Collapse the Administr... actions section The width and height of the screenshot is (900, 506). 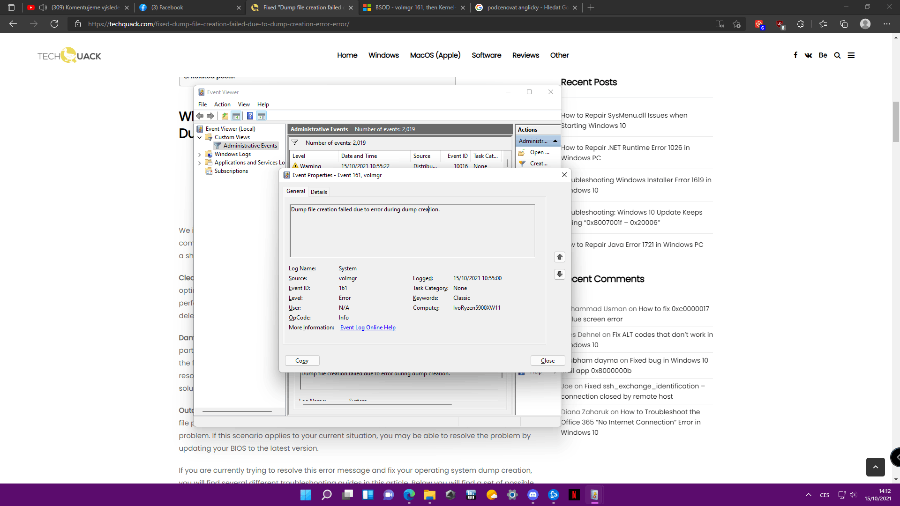(x=555, y=141)
